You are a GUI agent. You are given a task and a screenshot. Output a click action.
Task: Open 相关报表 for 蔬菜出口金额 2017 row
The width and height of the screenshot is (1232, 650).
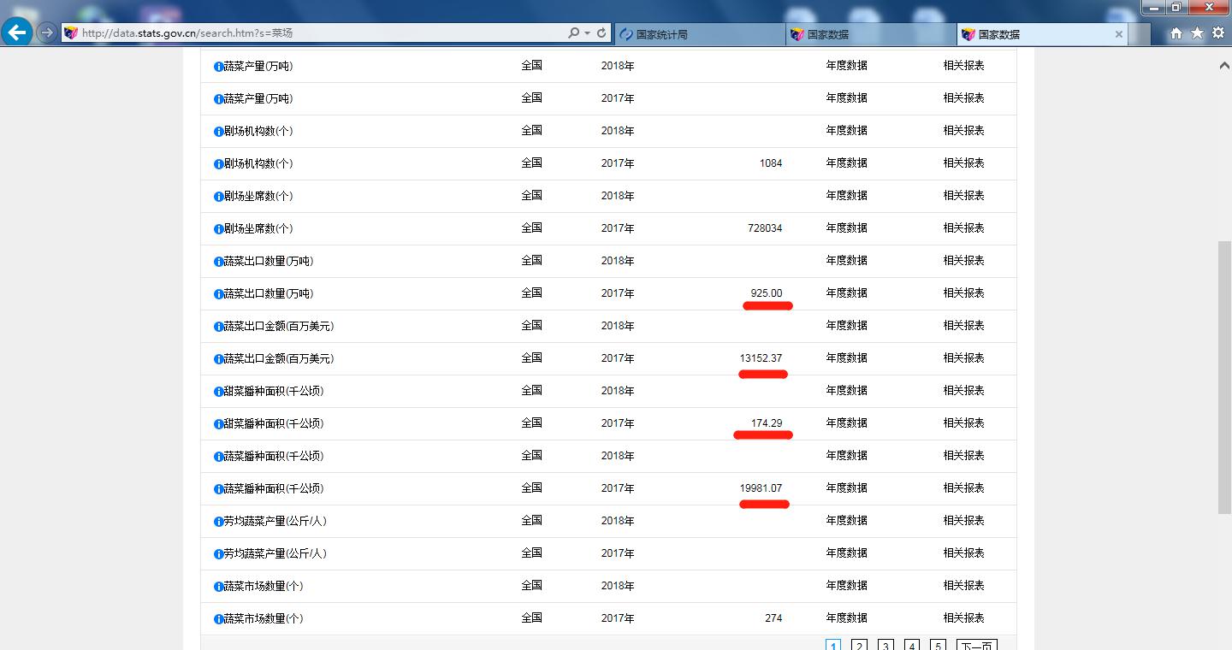click(963, 358)
